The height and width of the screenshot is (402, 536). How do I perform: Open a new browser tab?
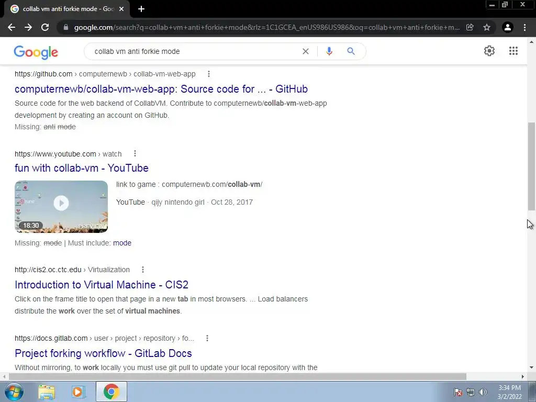141,9
